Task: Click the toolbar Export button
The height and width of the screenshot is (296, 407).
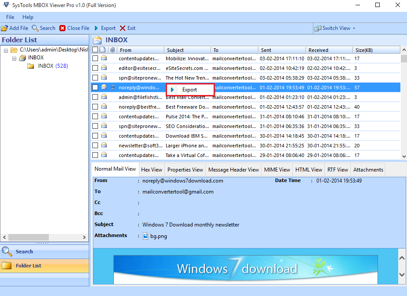Action: coord(105,28)
